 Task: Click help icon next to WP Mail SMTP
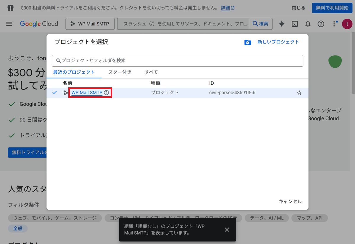click(106, 93)
